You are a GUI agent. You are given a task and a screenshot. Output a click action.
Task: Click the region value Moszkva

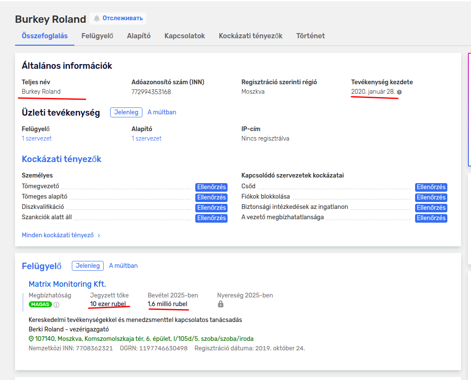coord(253,92)
